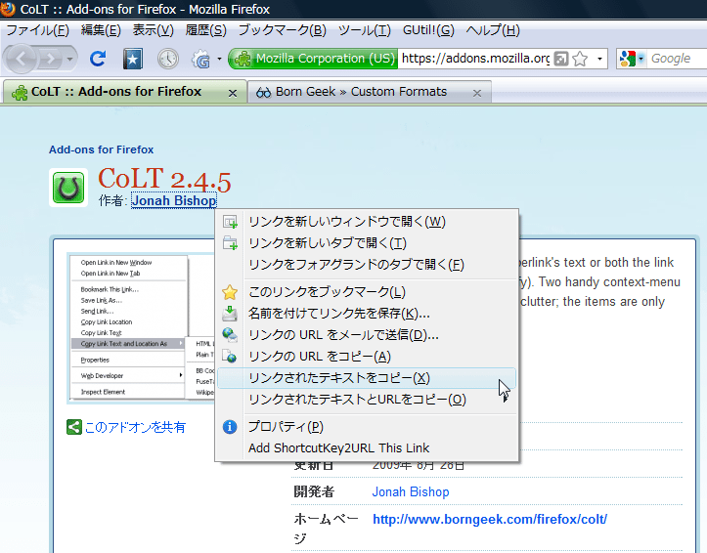This screenshot has width=707, height=553.
Task: Open the ブックマーク(B) menu
Action: pos(283,30)
